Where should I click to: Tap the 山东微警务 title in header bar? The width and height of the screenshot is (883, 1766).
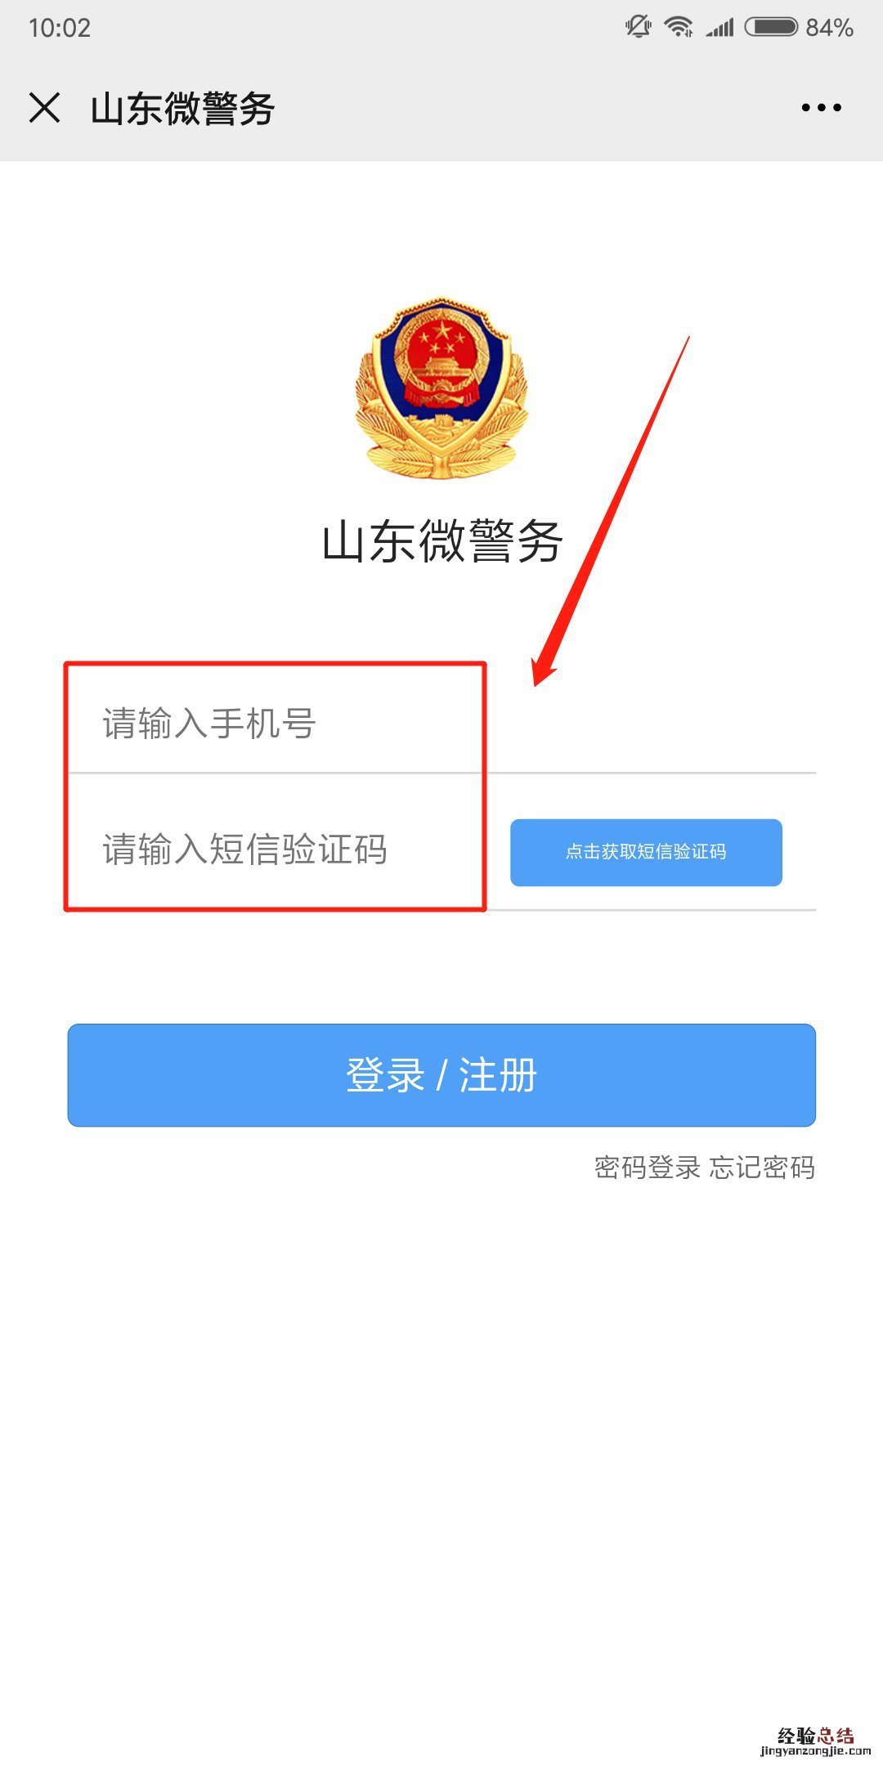pos(182,108)
